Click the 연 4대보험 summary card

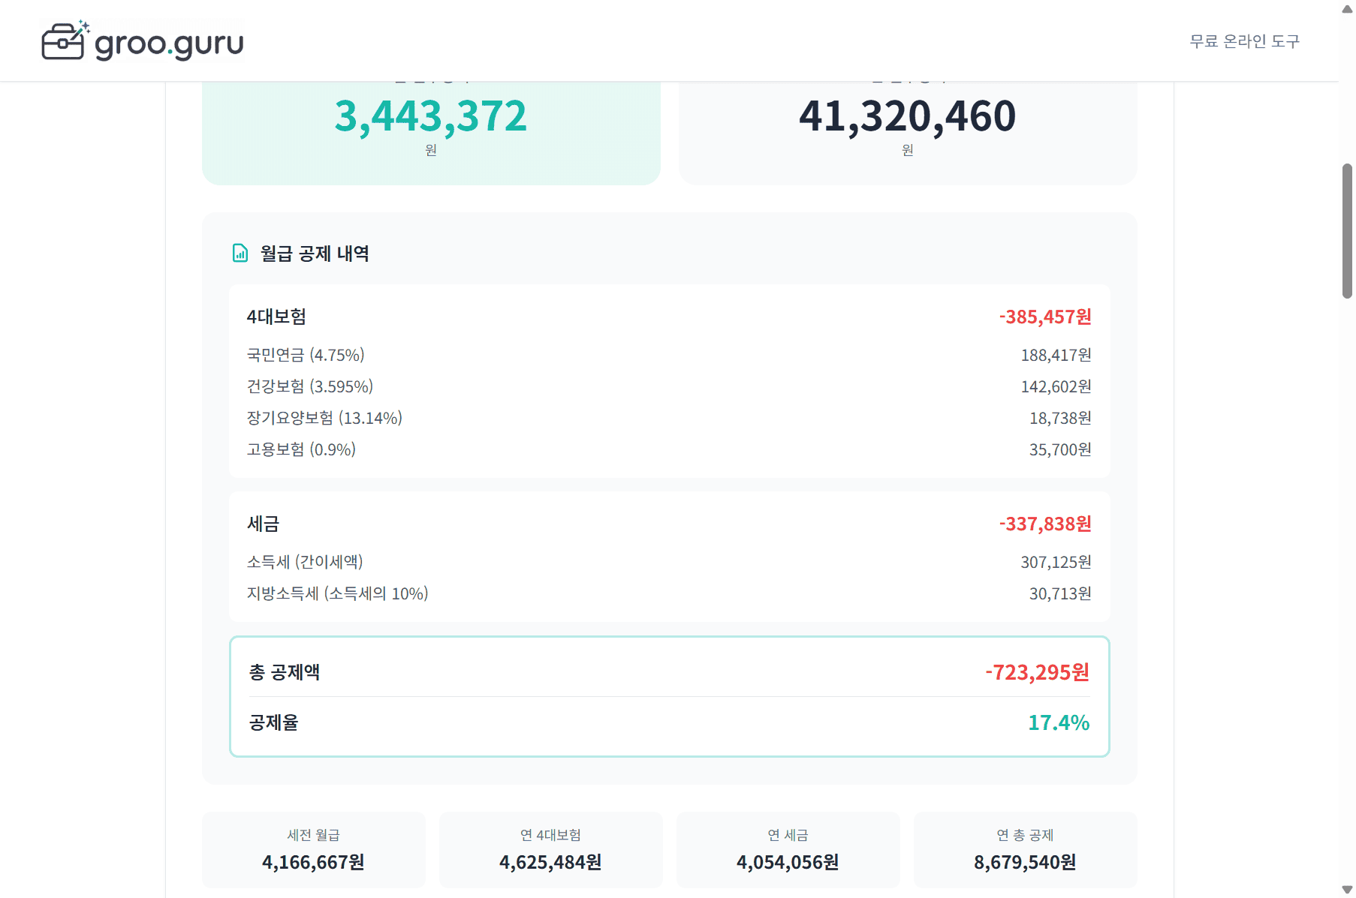(550, 850)
